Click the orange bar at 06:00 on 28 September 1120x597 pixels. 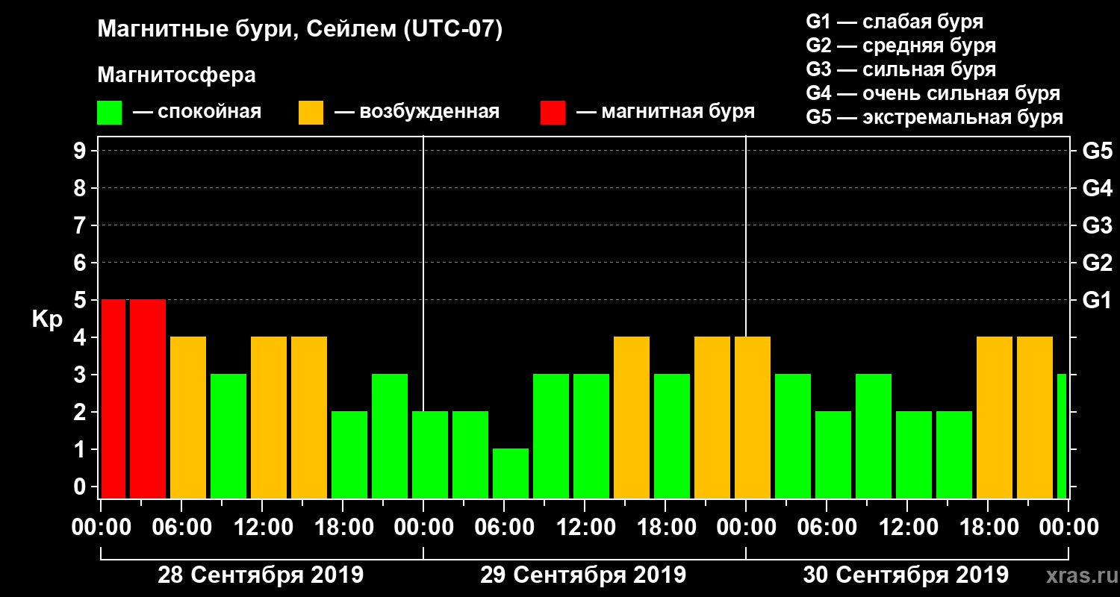[x=188, y=417]
